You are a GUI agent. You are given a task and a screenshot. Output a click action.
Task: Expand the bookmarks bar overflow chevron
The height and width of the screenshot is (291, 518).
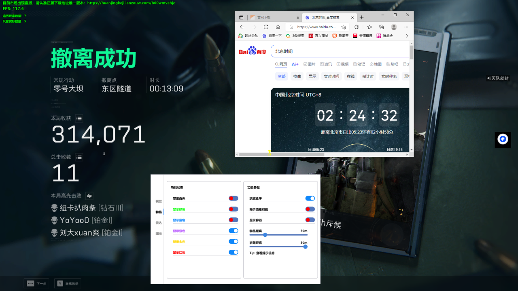(407, 36)
